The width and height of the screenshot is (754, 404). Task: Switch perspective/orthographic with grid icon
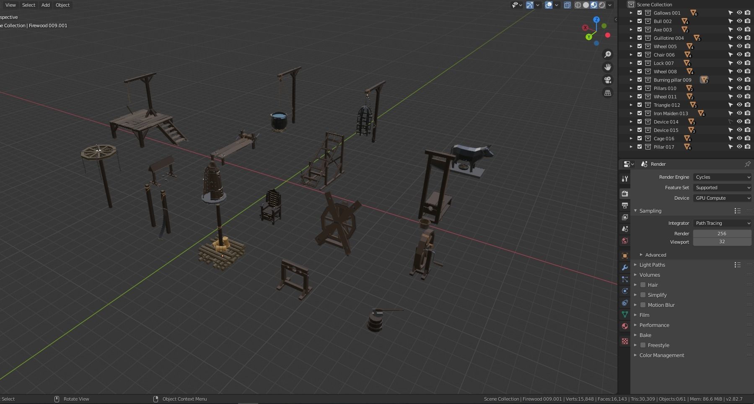click(x=608, y=93)
